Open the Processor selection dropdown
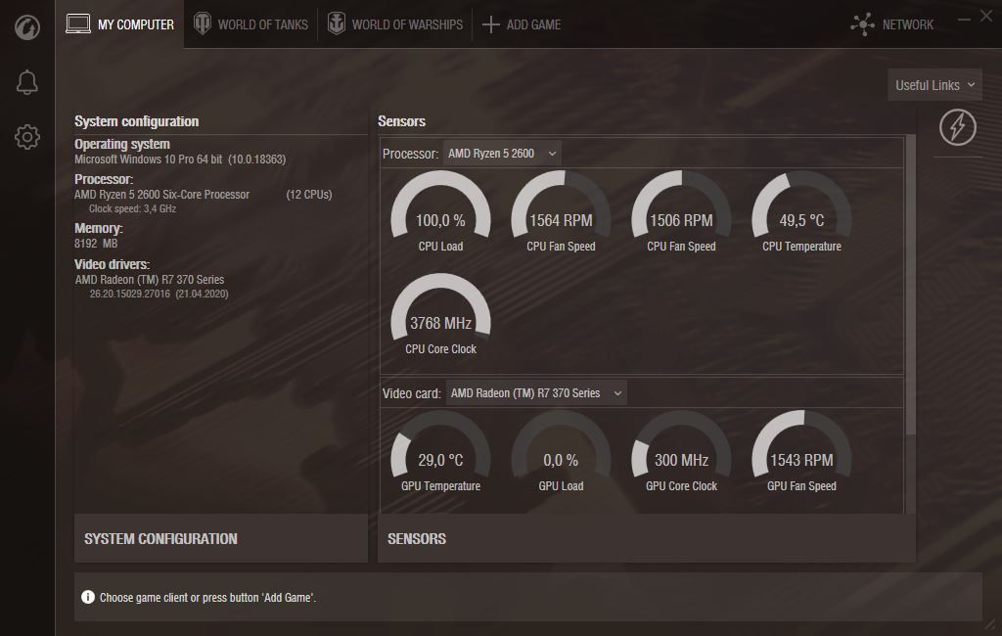 [x=502, y=154]
